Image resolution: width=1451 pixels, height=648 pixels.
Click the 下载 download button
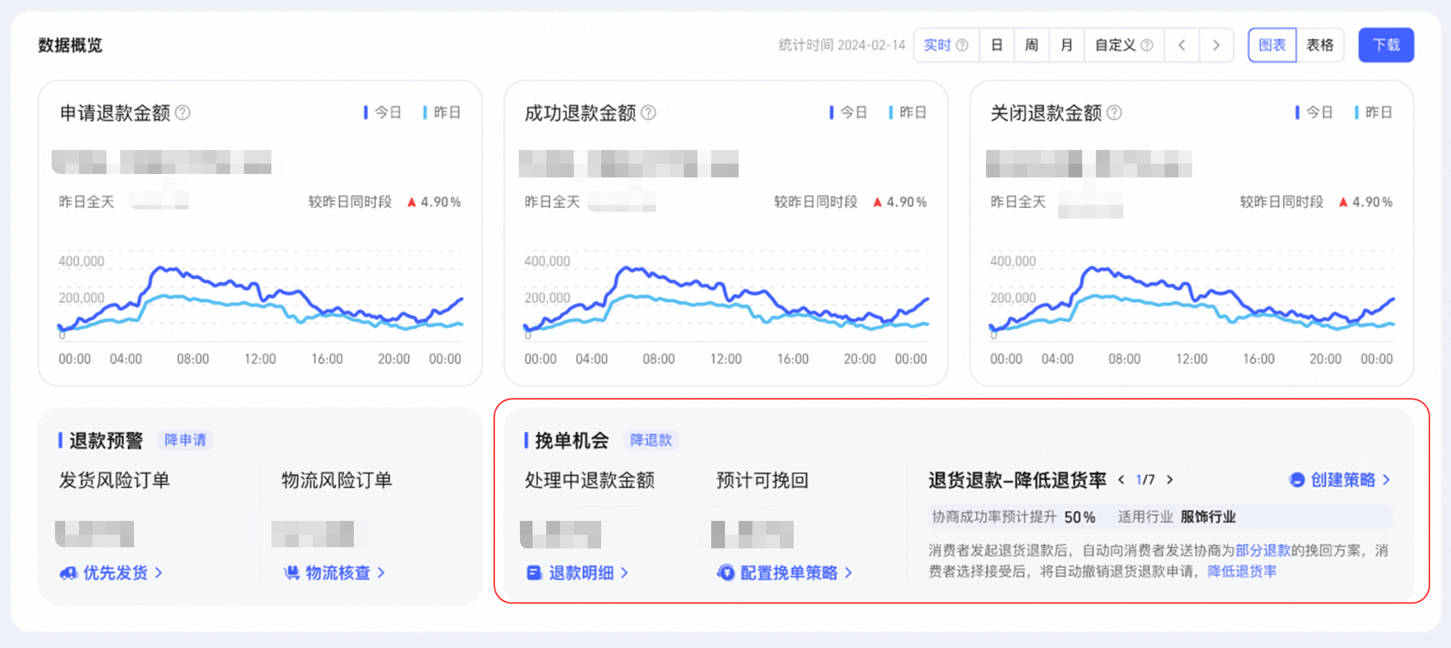pyautogui.click(x=1386, y=45)
